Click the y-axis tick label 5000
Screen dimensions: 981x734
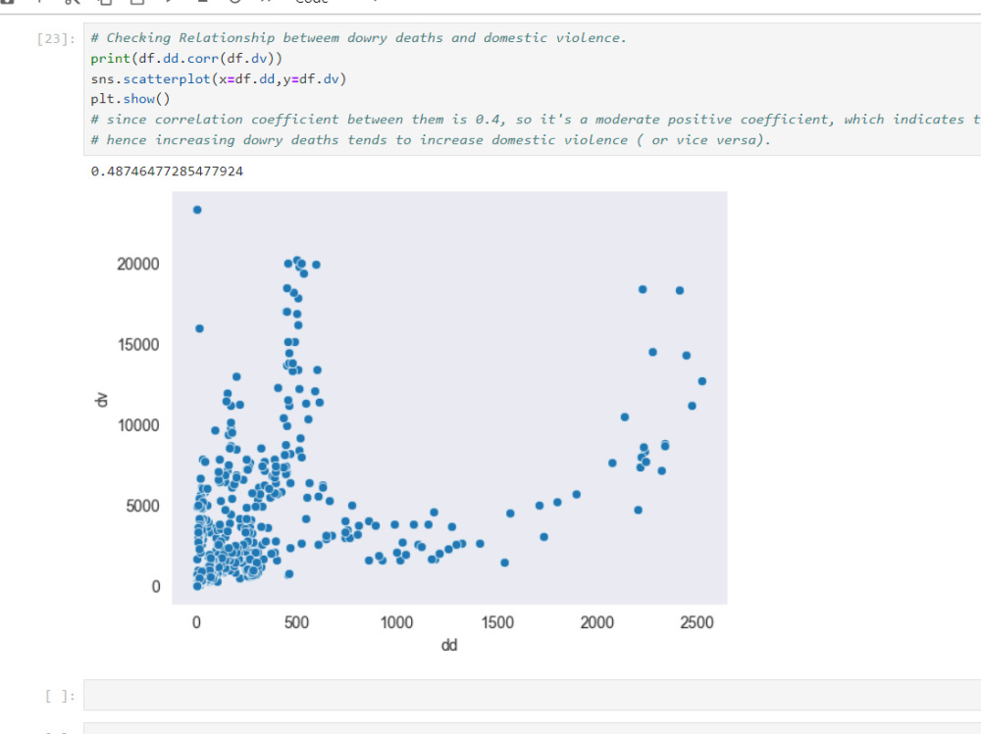(x=142, y=506)
